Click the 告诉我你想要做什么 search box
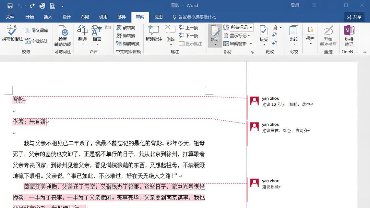This screenshot has width=370, height=208. pos(195,17)
